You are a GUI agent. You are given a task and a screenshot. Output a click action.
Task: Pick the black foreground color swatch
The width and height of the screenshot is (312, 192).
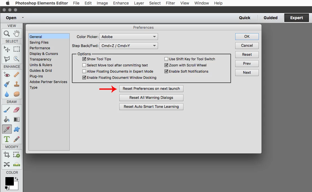pos(9,181)
